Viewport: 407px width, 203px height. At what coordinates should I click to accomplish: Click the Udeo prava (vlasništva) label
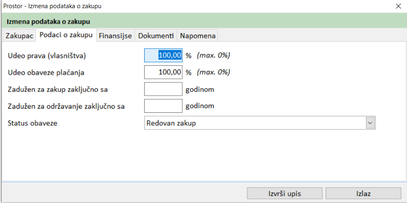[47, 56]
